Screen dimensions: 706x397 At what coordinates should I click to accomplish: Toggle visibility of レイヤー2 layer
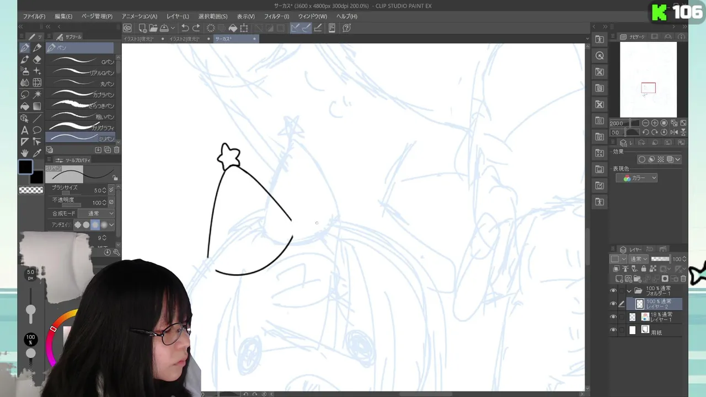613,304
